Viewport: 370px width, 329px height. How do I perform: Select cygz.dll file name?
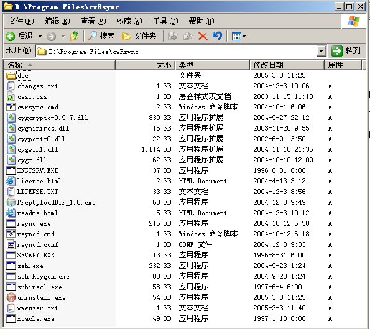click(x=32, y=160)
